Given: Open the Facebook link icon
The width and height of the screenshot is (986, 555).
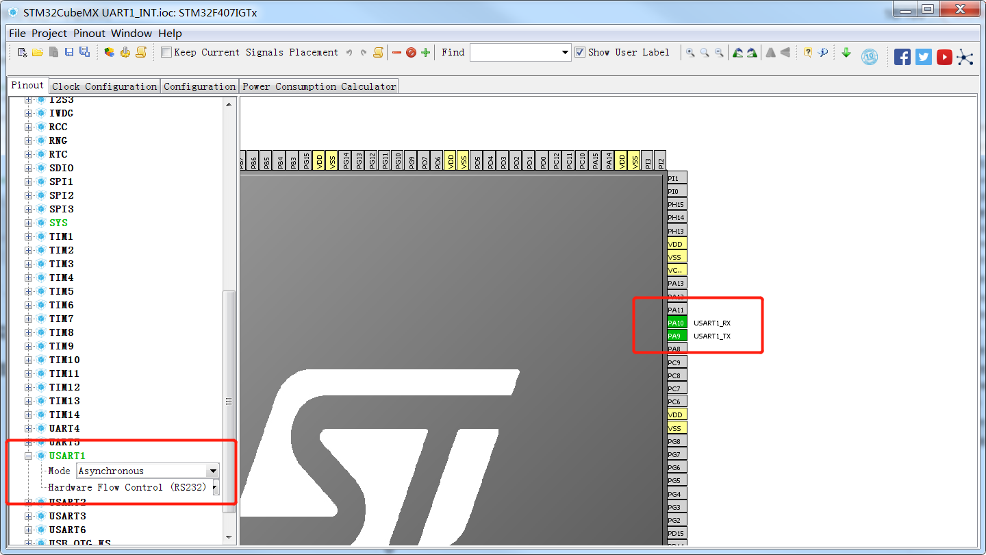Looking at the screenshot, I should point(902,57).
